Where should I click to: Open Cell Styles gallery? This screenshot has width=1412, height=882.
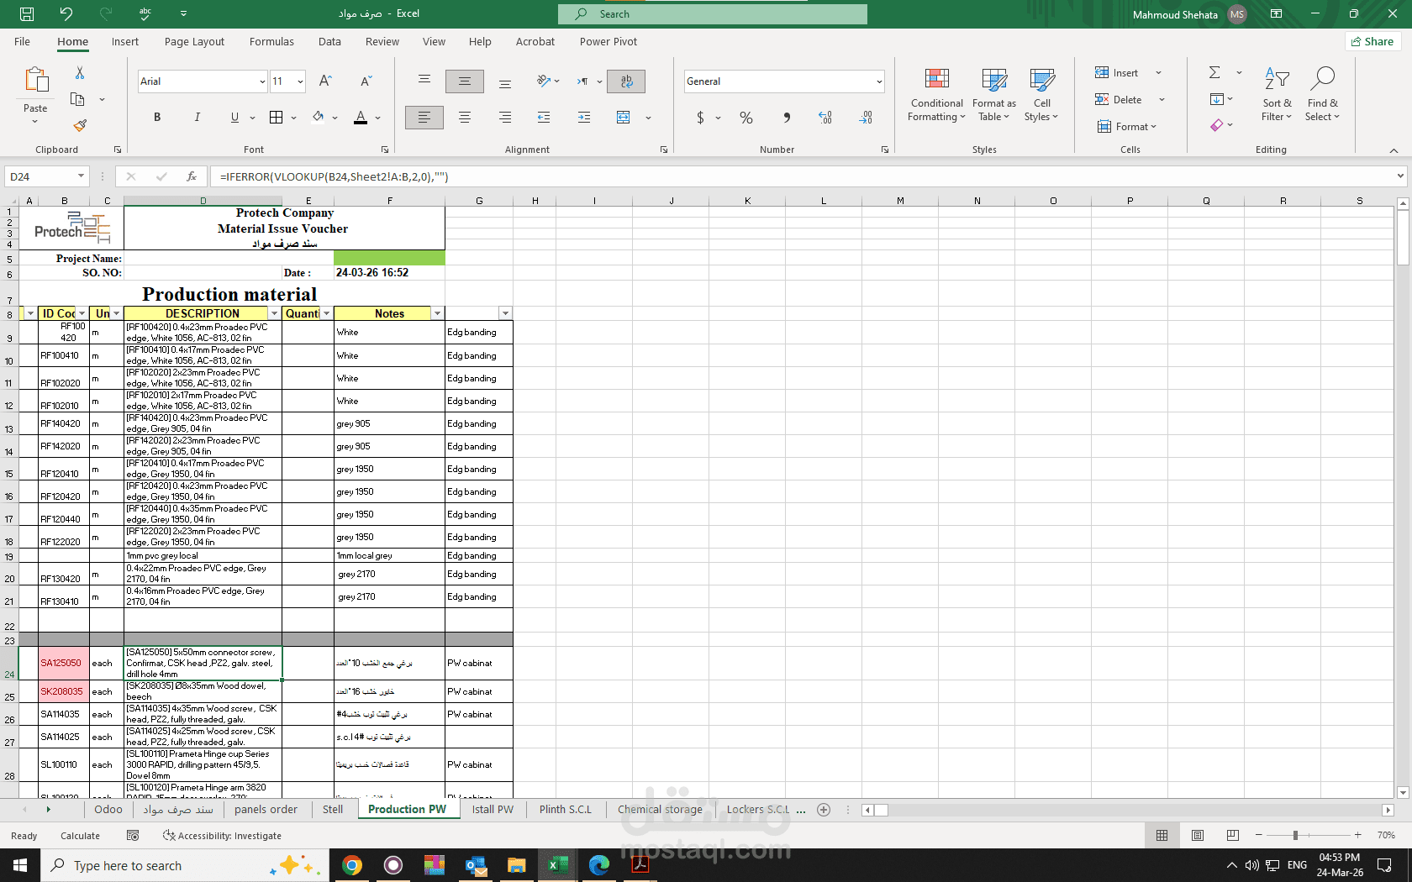[x=1041, y=95]
